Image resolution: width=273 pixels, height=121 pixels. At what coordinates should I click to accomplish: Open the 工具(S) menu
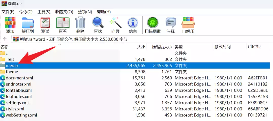(44, 12)
